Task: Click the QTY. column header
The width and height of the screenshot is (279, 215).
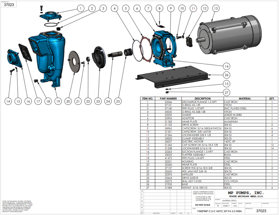Action: (x=272, y=98)
